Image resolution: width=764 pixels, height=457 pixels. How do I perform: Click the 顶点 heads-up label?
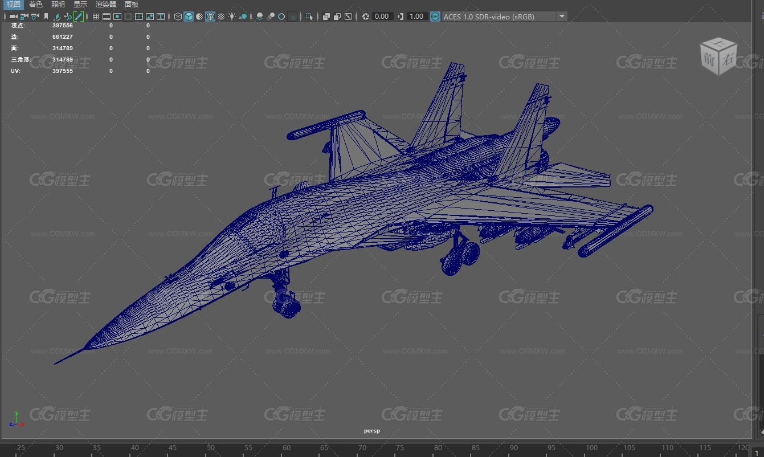[18, 26]
